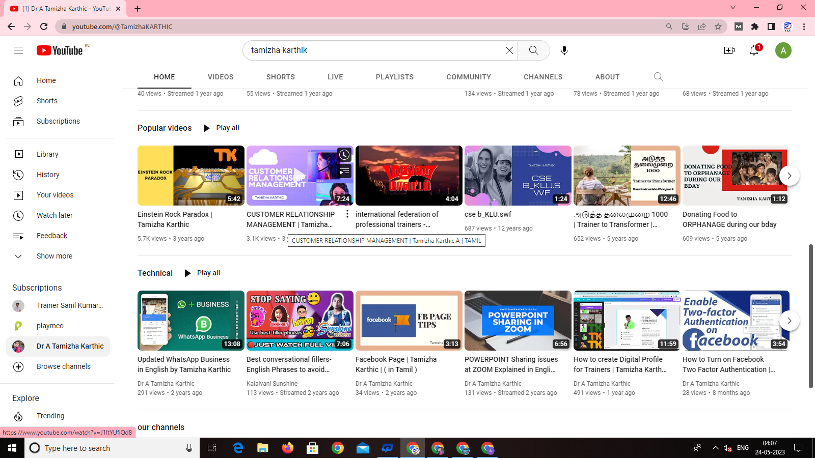Open the PLAYLISTS tab
This screenshot has height=458, width=815.
click(x=394, y=77)
